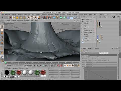This screenshot has width=121, height=91.
Task: Render to the Picture Viewer
Action: pos(46,18)
